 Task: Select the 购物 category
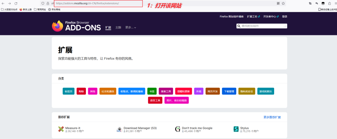point(81,91)
